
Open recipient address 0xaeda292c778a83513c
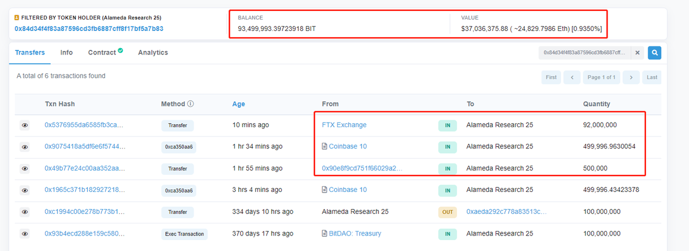tap(506, 212)
